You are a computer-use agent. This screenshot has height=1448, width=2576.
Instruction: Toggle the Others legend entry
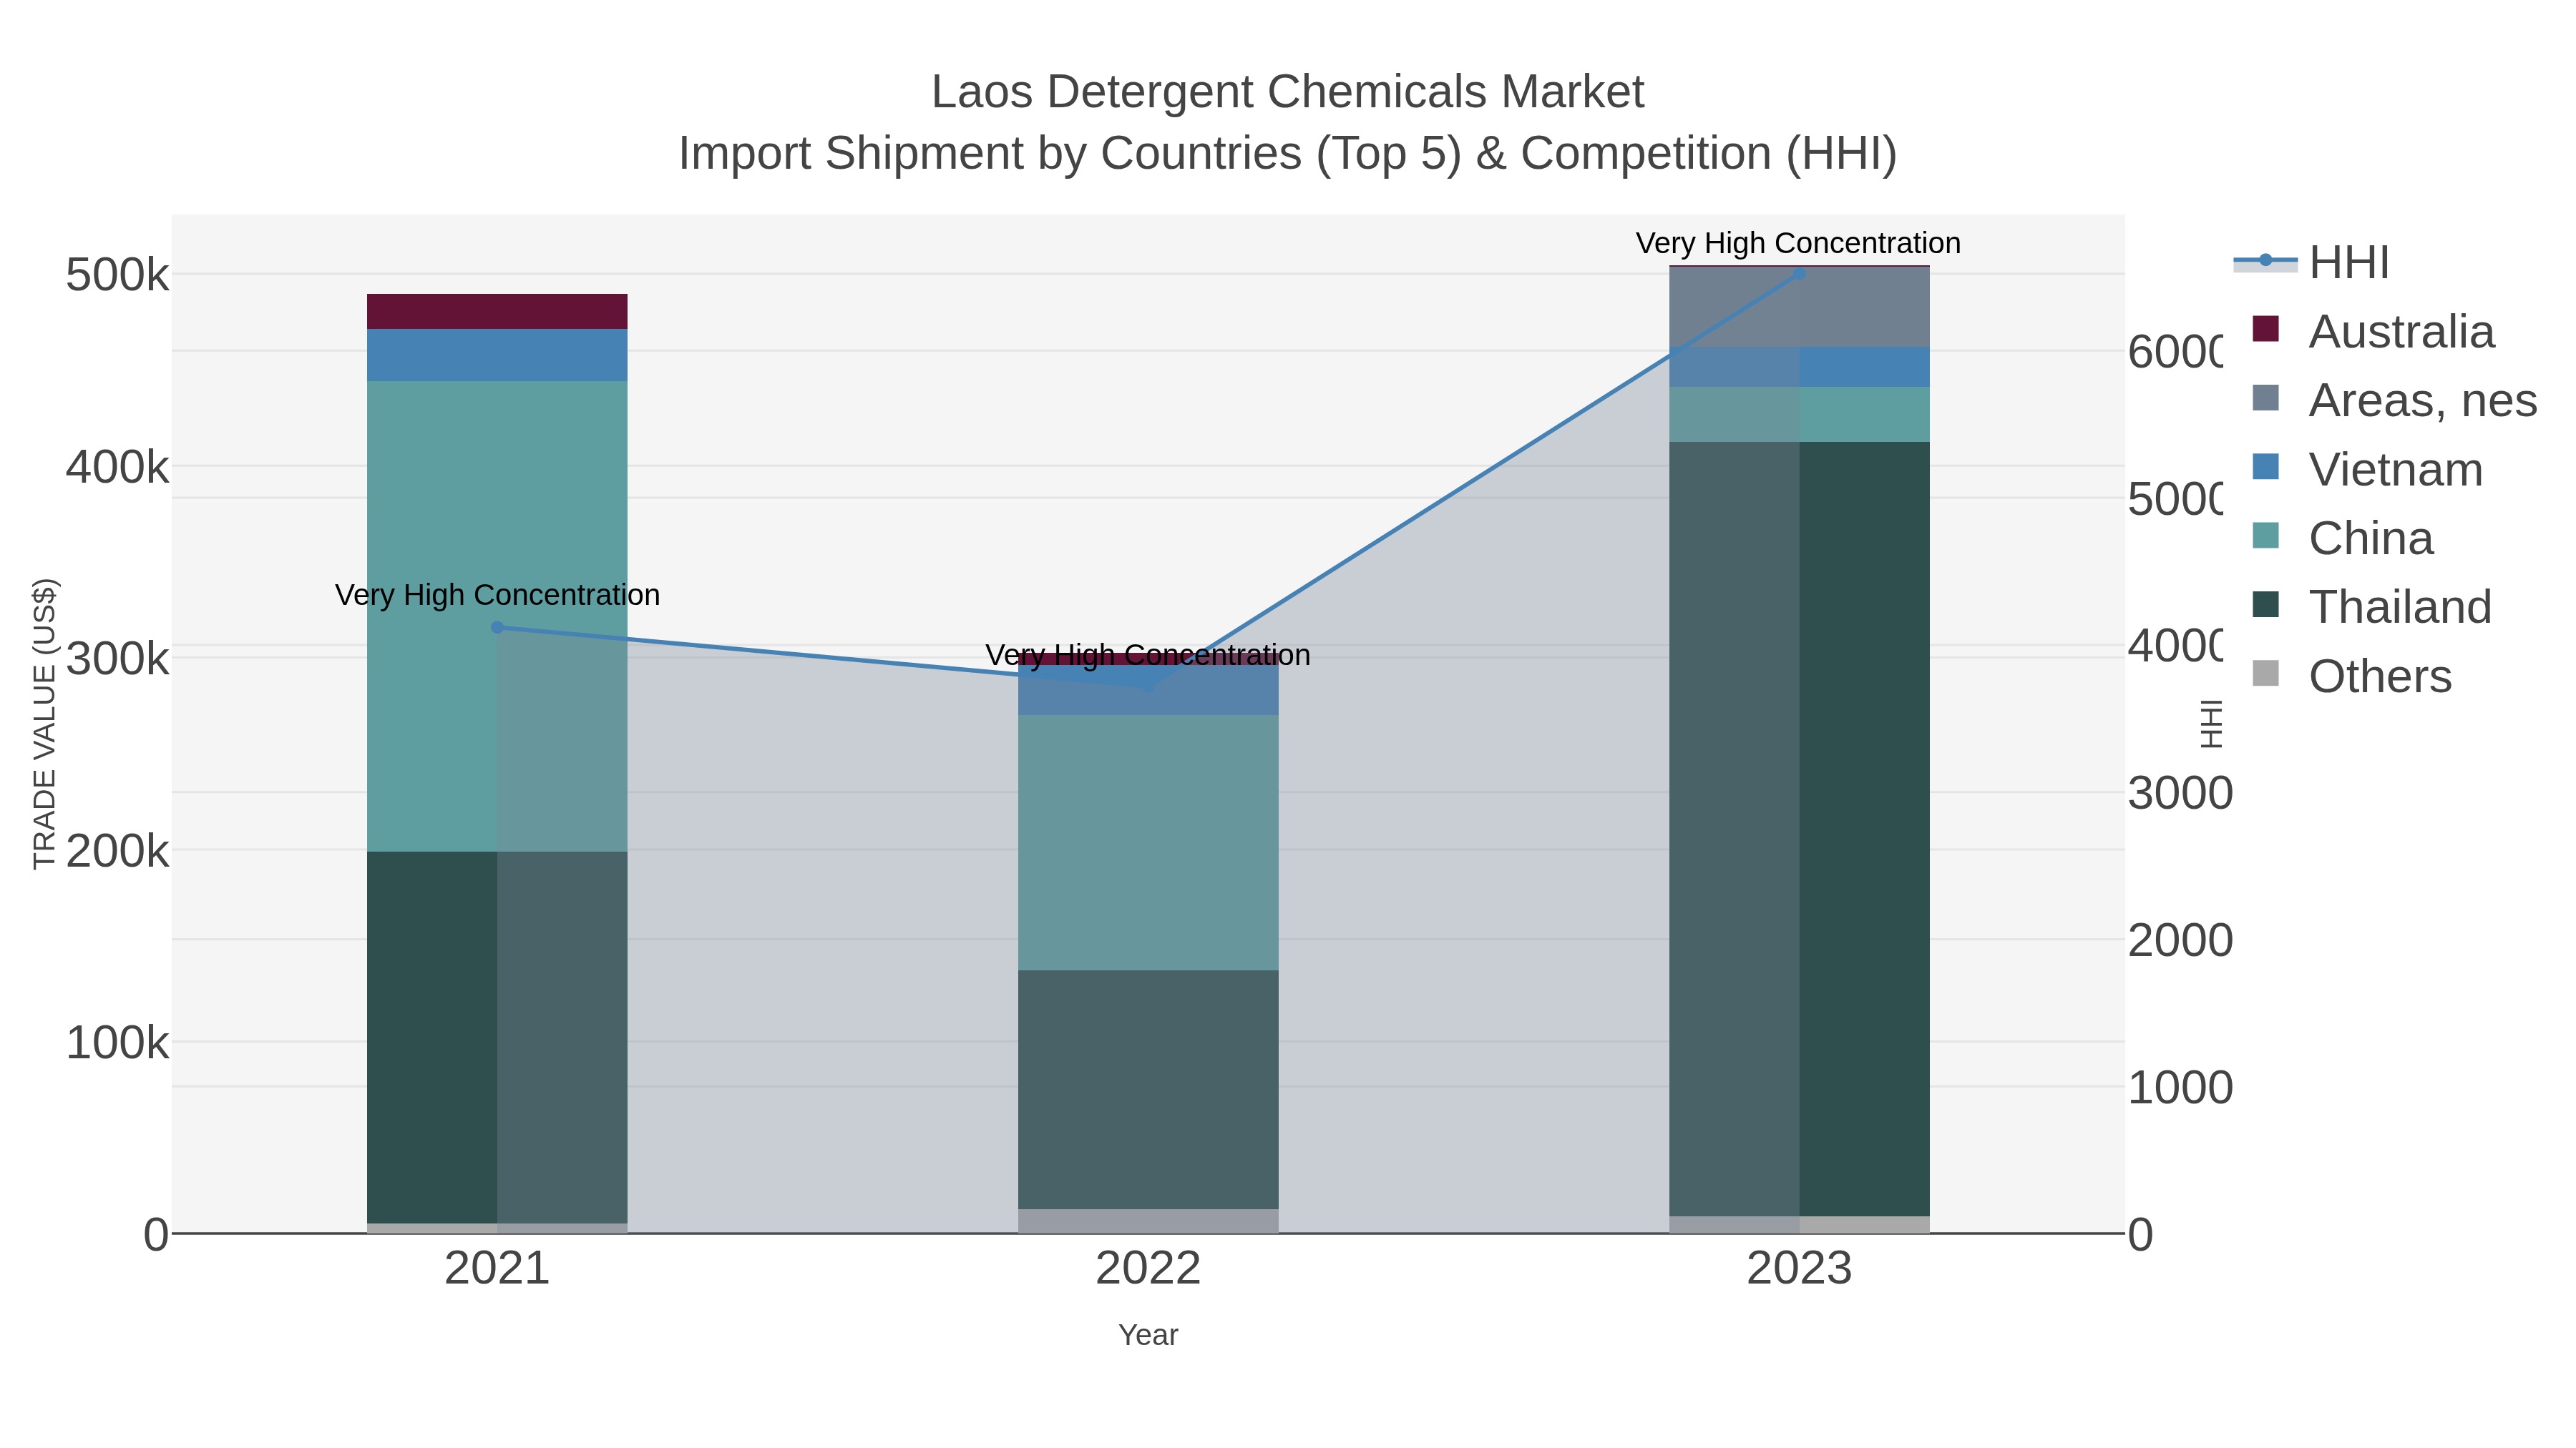click(2351, 676)
